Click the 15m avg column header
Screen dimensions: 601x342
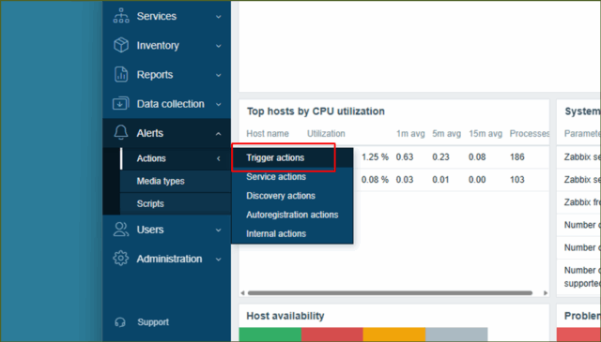(x=485, y=133)
